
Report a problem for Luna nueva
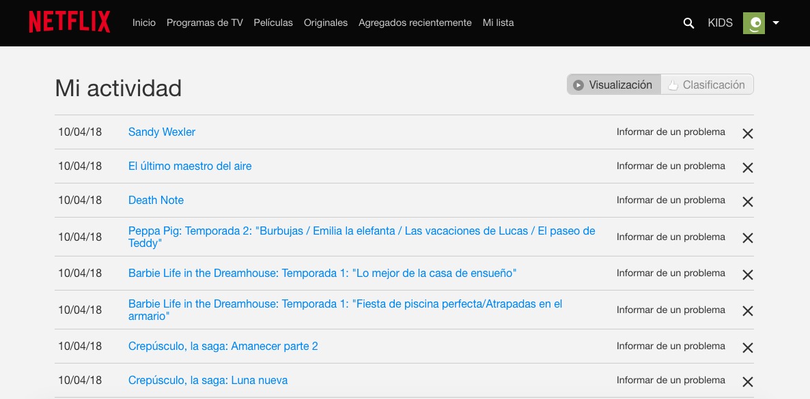pyautogui.click(x=671, y=380)
